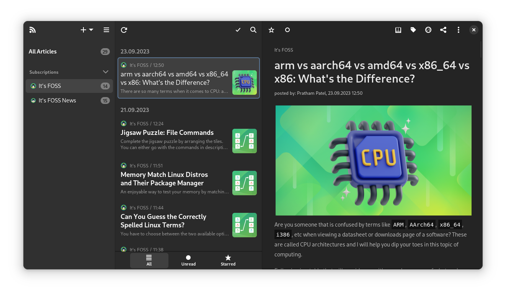Tag the article with the tag icon
The height and width of the screenshot is (295, 506).
[413, 30]
